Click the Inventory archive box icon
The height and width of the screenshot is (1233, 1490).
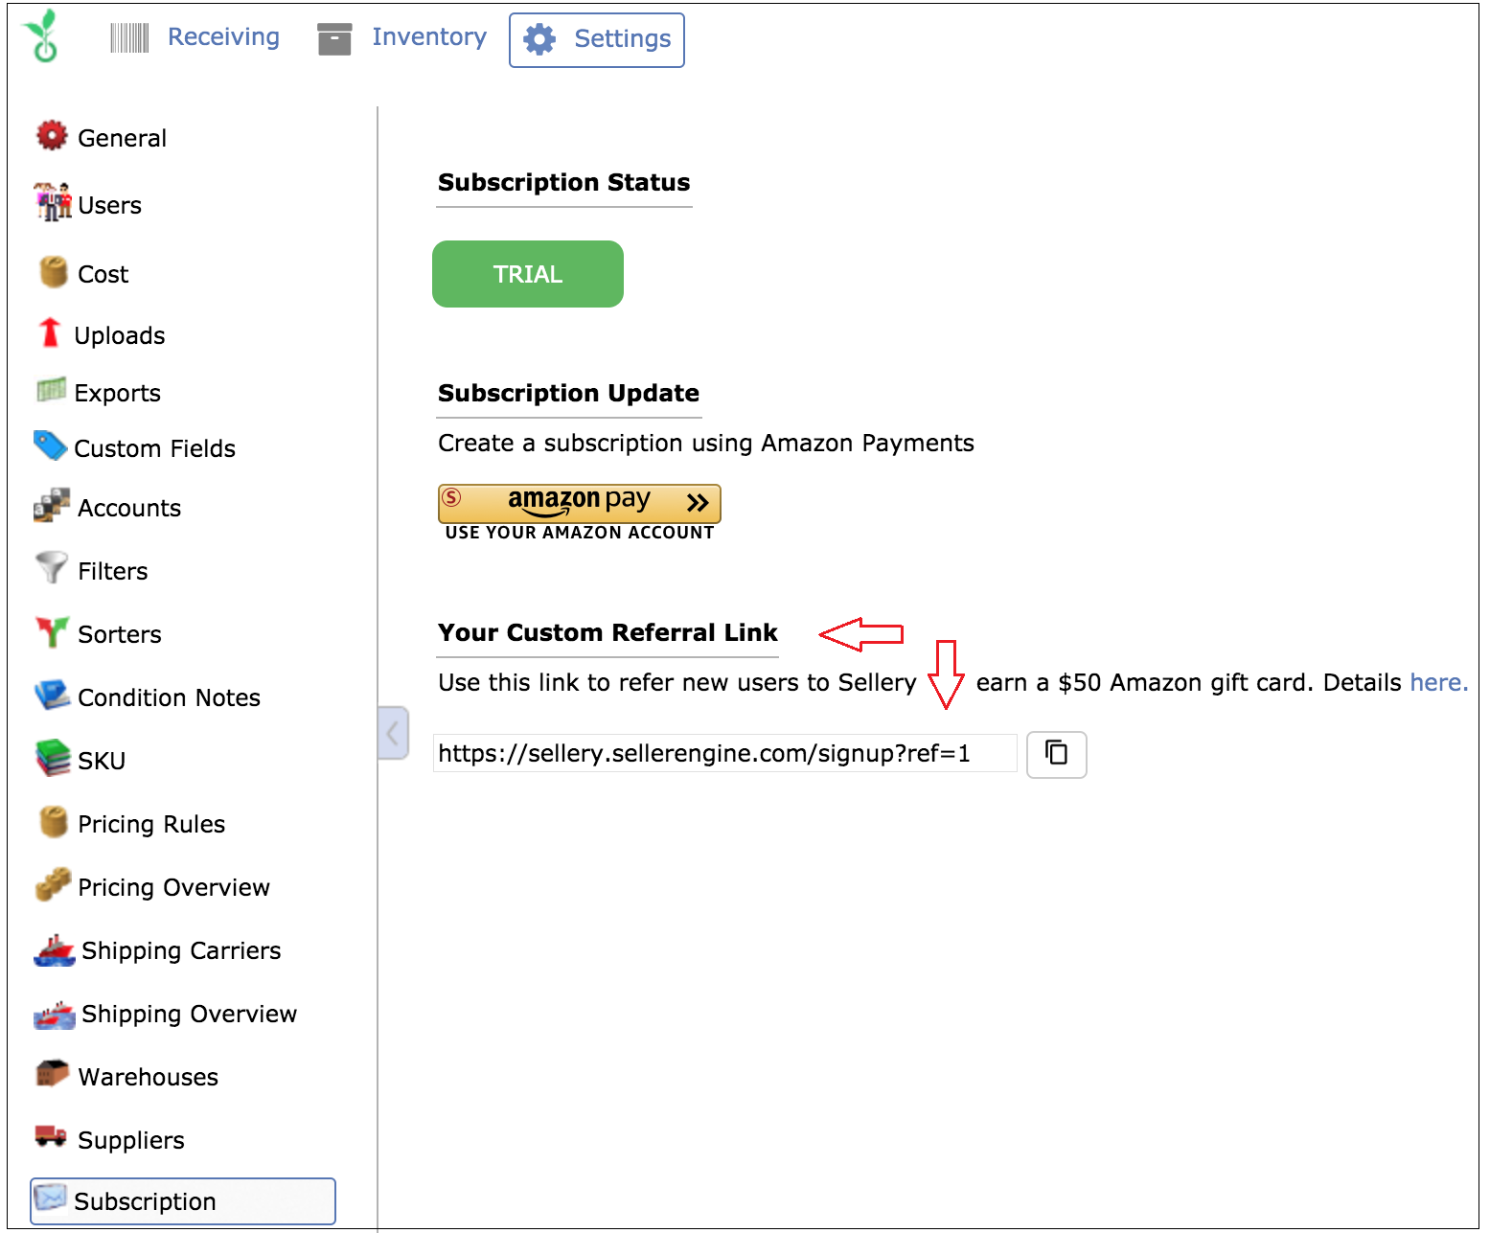334,39
